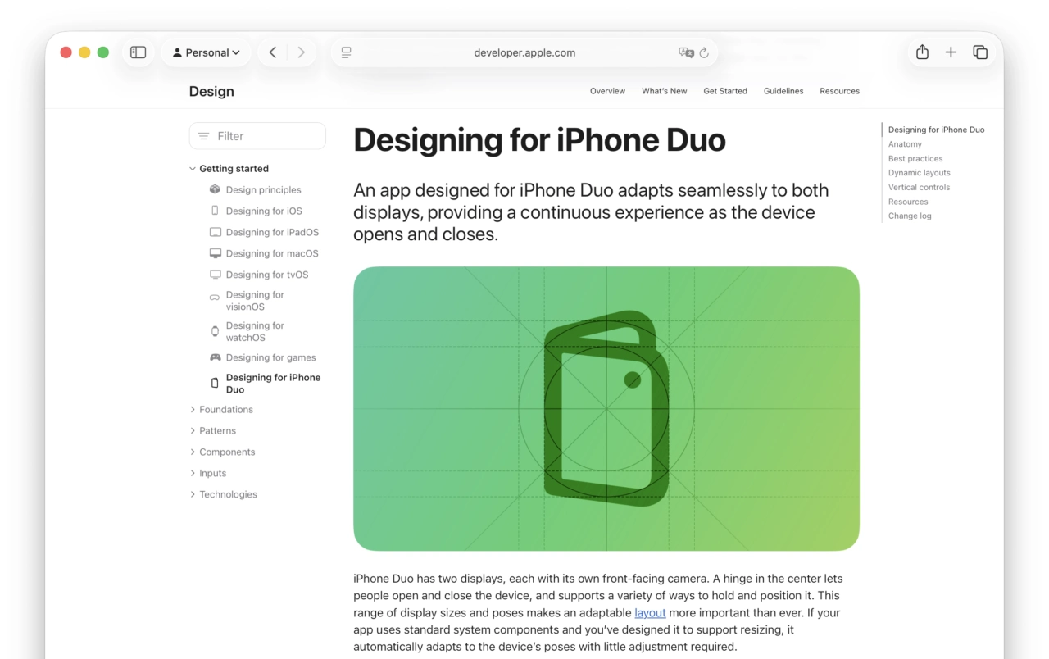1049x659 pixels.
Task: Open the Guidelines nav tab
Action: (x=783, y=91)
